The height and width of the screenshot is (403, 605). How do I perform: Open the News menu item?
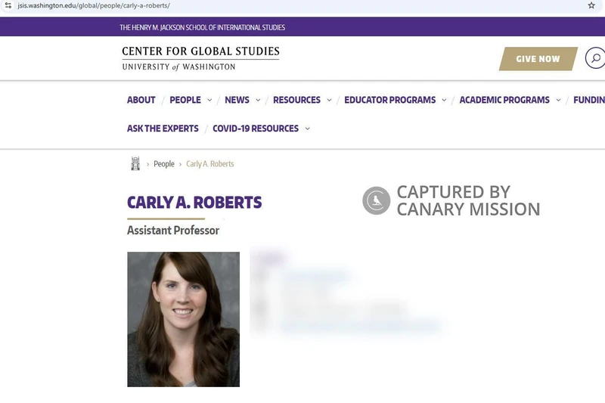237,100
